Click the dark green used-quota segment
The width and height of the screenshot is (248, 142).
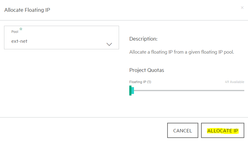pos(130,91)
